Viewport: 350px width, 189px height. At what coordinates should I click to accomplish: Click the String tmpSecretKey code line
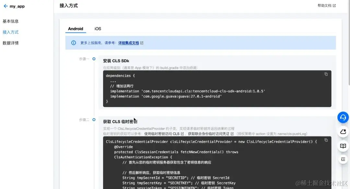coord(179,183)
